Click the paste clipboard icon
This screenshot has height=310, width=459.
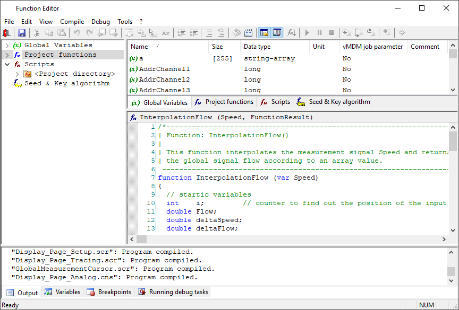62,33
